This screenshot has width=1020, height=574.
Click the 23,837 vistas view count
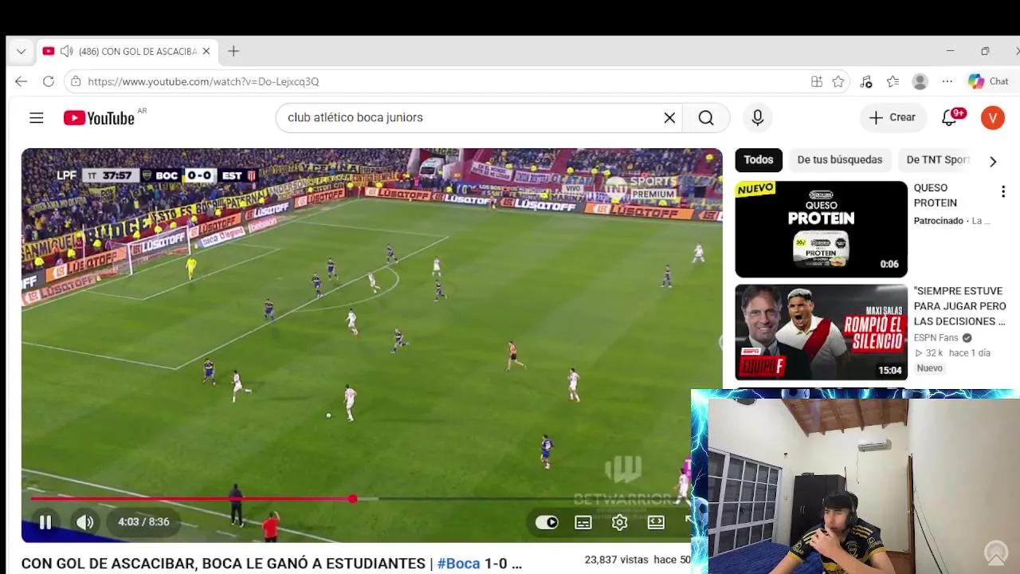click(616, 560)
